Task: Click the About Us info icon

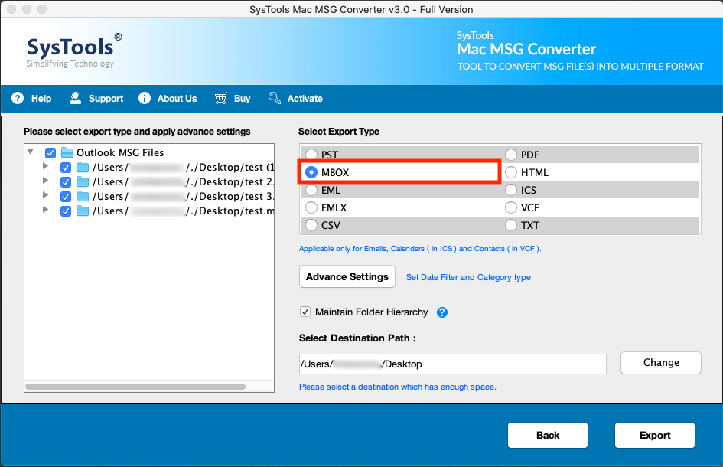Action: 145,98
